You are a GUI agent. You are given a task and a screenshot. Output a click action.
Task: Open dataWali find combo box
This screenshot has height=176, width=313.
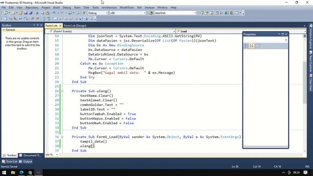pyautogui.click(x=195, y=13)
